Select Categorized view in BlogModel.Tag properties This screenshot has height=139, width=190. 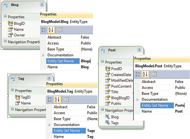coord(50,99)
